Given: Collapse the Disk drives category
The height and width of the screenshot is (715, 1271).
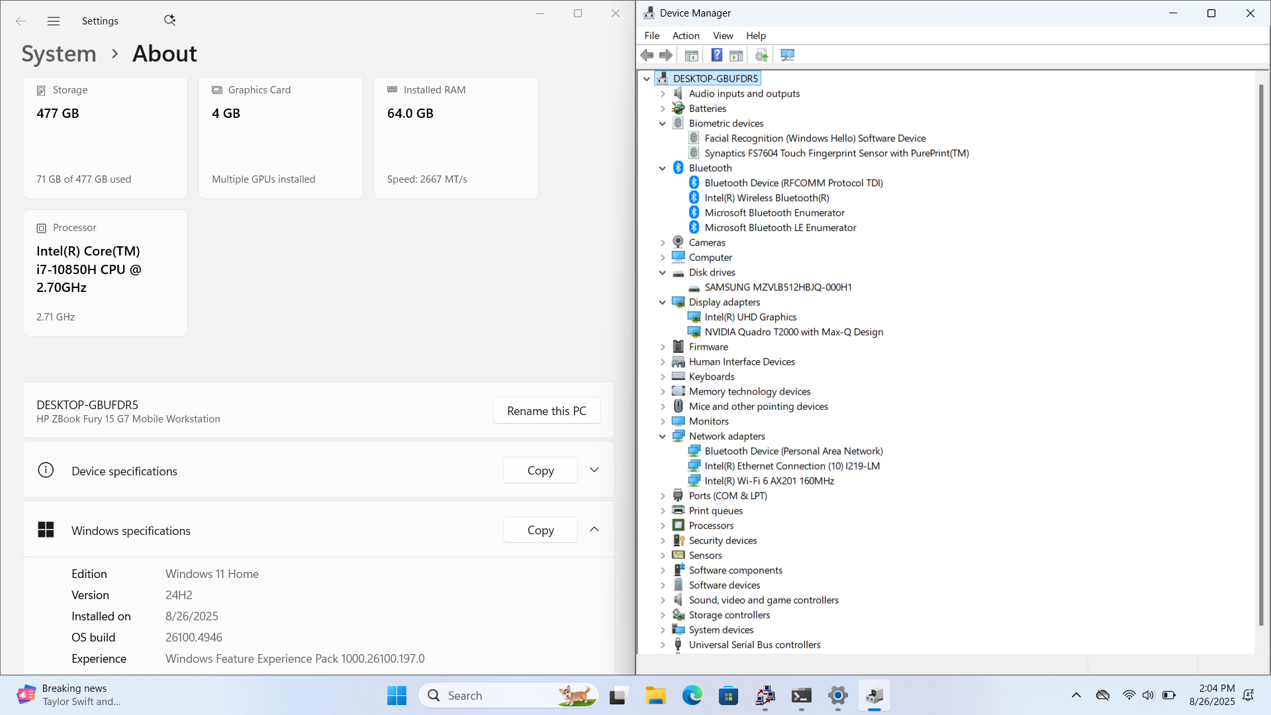Looking at the screenshot, I should [x=663, y=272].
